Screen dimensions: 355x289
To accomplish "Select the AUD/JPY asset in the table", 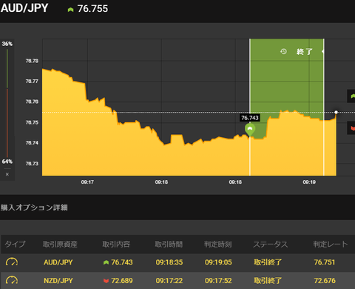I will pyautogui.click(x=58, y=262).
